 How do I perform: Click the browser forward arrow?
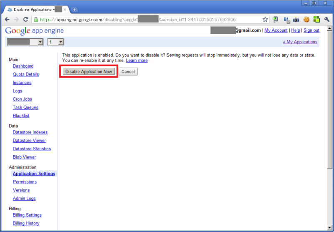(16, 20)
